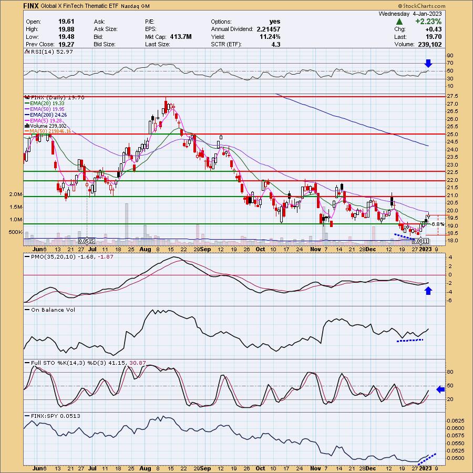Click the EMA(200) 24.26 legend entry
This screenshot has width=473, height=473.
[x=48, y=115]
